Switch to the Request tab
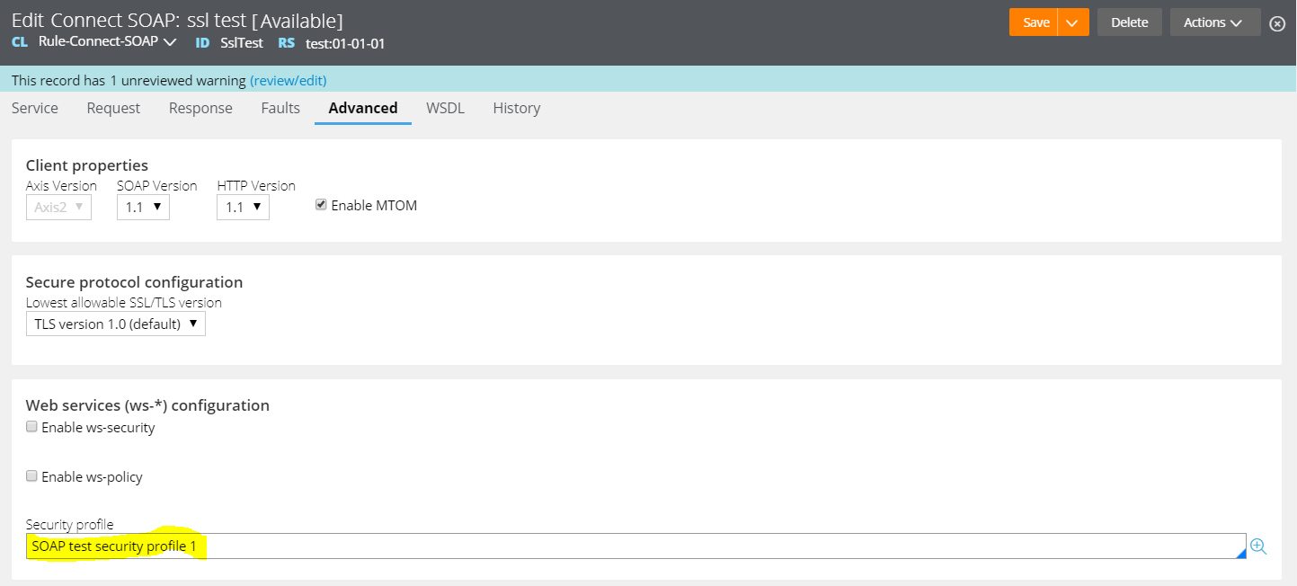 click(x=113, y=108)
